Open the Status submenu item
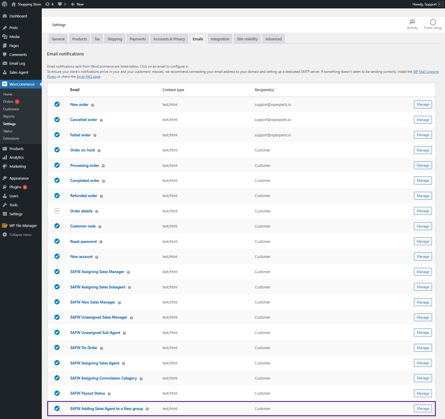This screenshot has height=419, width=445. pyautogui.click(x=8, y=131)
